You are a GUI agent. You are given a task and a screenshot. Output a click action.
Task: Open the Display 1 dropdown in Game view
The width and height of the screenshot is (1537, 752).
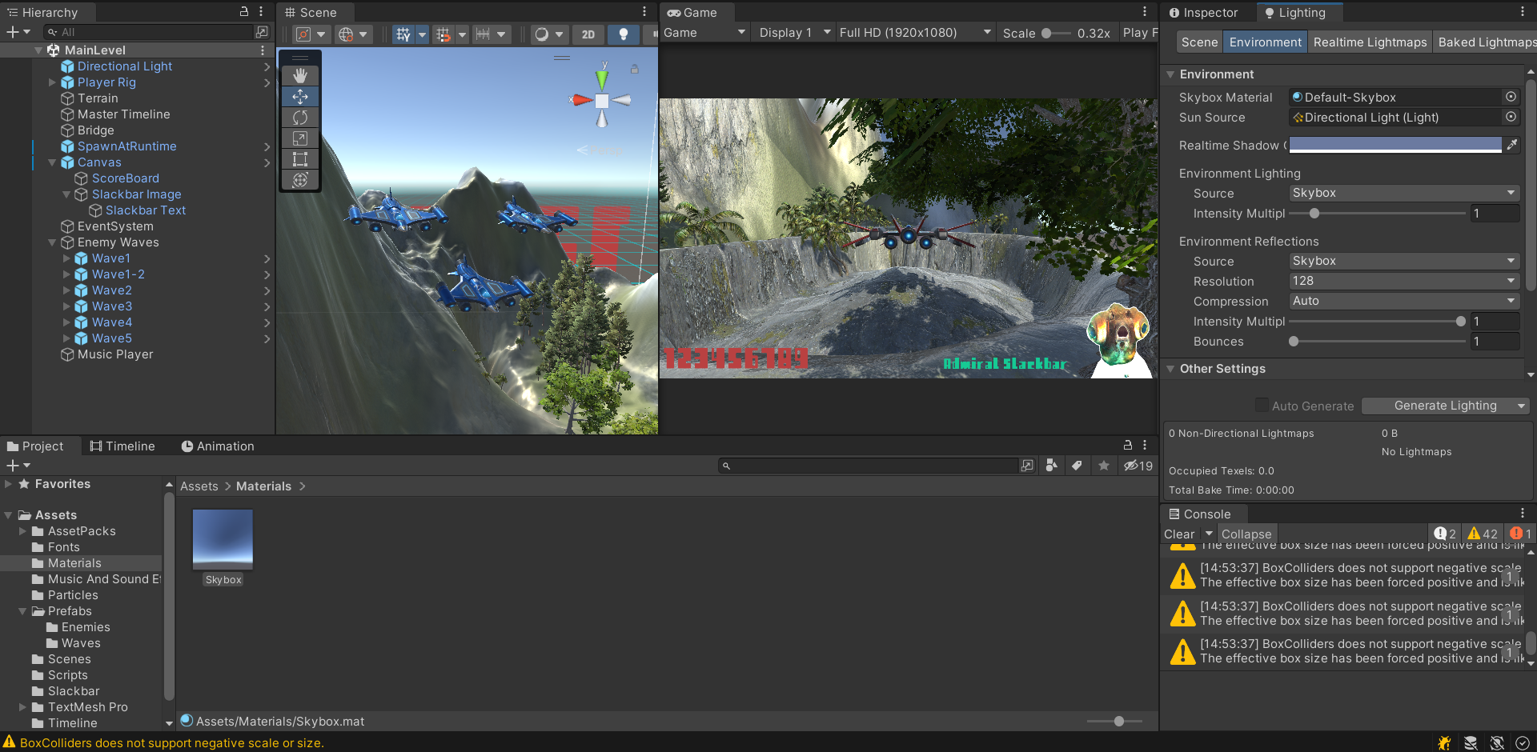pyautogui.click(x=794, y=33)
